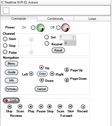Click the Scan Forward playback icon
112x126 pixels.
[x=60, y=107]
